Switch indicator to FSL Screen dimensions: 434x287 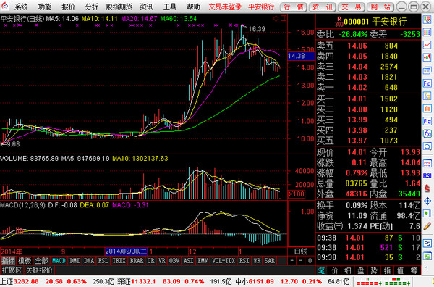click(103, 261)
